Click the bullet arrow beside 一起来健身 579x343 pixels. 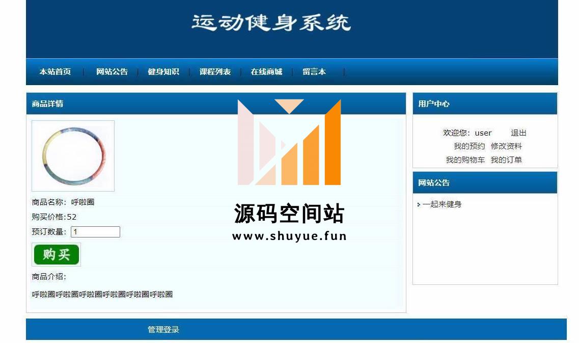click(x=419, y=204)
